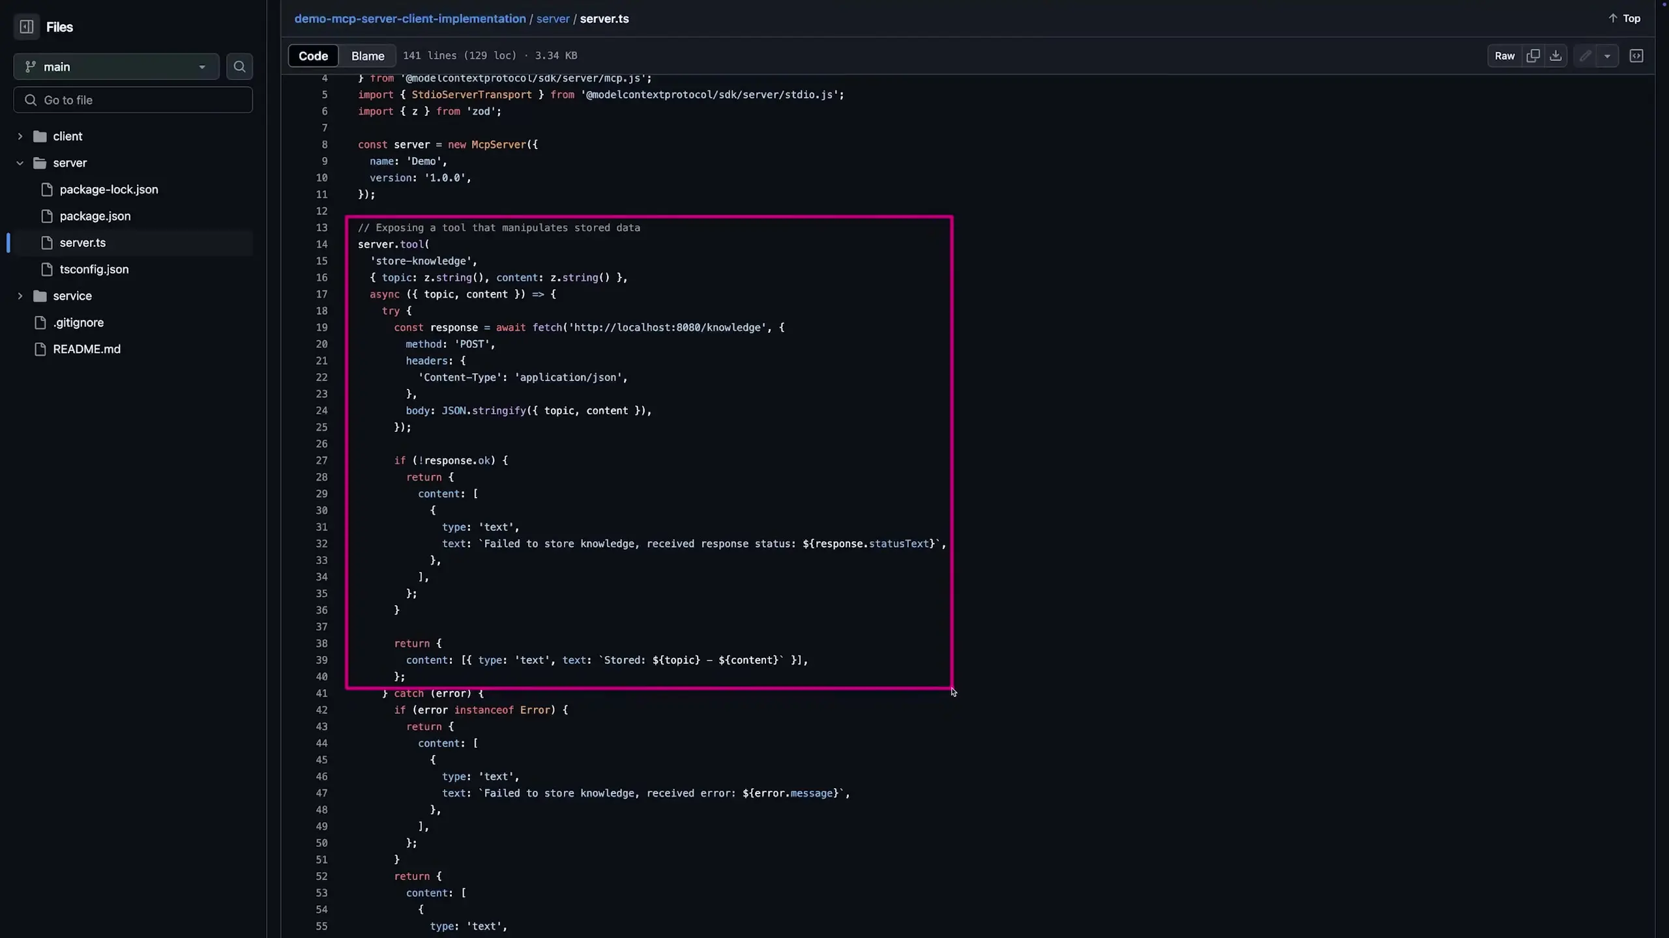Open the symbols panel icon

click(x=1636, y=56)
